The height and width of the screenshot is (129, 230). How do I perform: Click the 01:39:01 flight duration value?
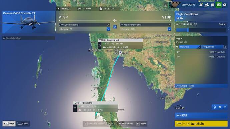pos(66,9)
